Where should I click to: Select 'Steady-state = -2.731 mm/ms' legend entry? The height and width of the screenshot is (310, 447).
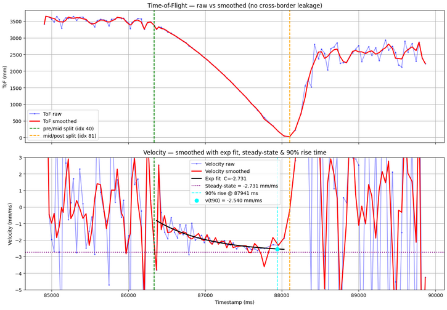coord(240,185)
